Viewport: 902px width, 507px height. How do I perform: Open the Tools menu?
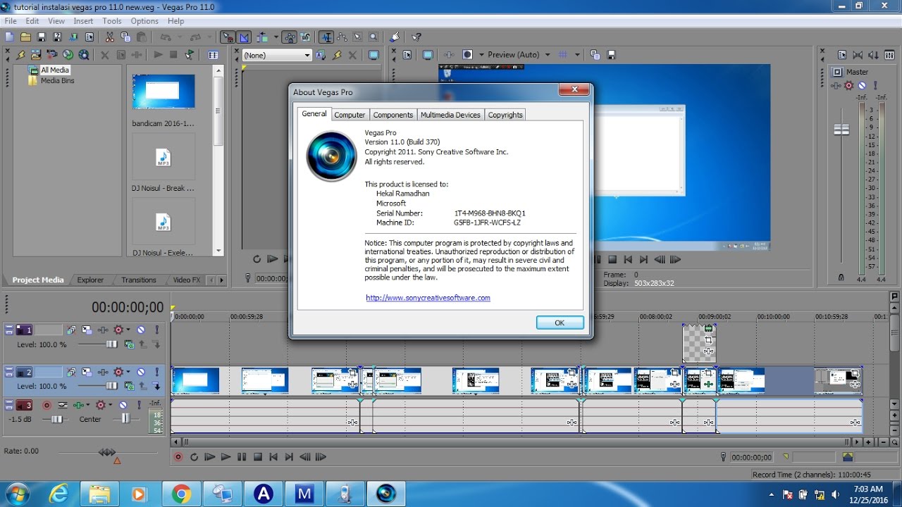click(x=112, y=21)
